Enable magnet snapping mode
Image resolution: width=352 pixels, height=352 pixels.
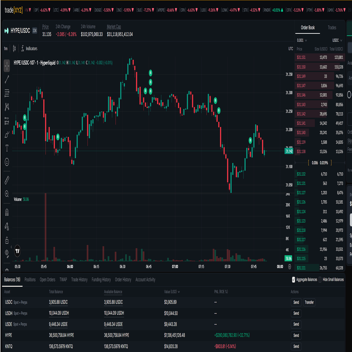click(7, 212)
